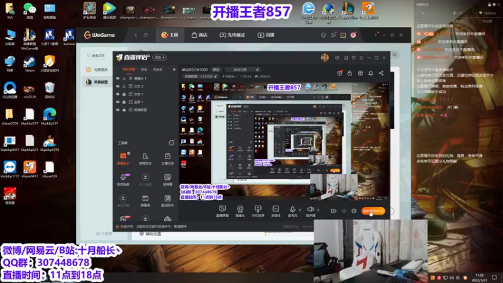Open the 房管助手 tool
Screen dimensions: 503x283
click(x=145, y=159)
